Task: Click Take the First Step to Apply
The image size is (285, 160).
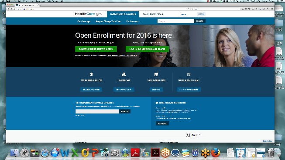Action: coord(96,49)
